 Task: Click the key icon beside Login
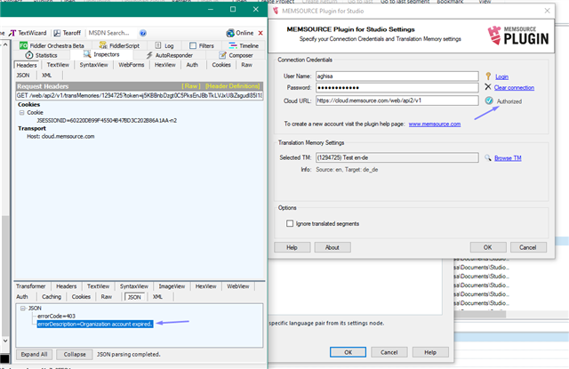pos(488,76)
